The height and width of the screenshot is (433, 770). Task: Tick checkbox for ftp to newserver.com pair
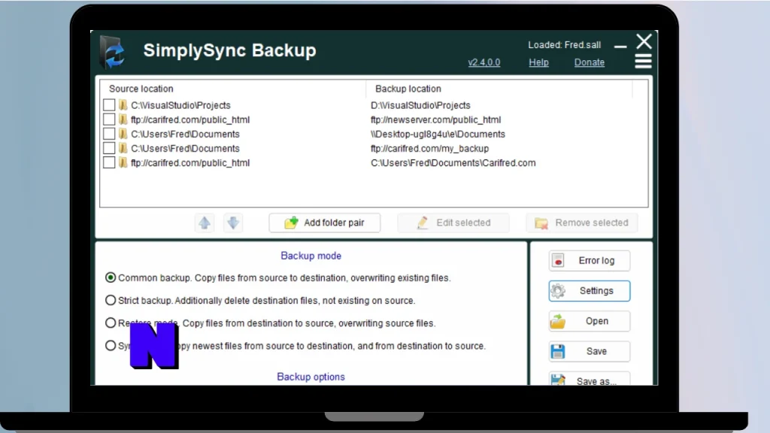(x=109, y=120)
